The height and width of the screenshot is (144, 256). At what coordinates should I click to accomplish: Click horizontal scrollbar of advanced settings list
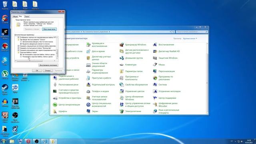tap(30, 61)
